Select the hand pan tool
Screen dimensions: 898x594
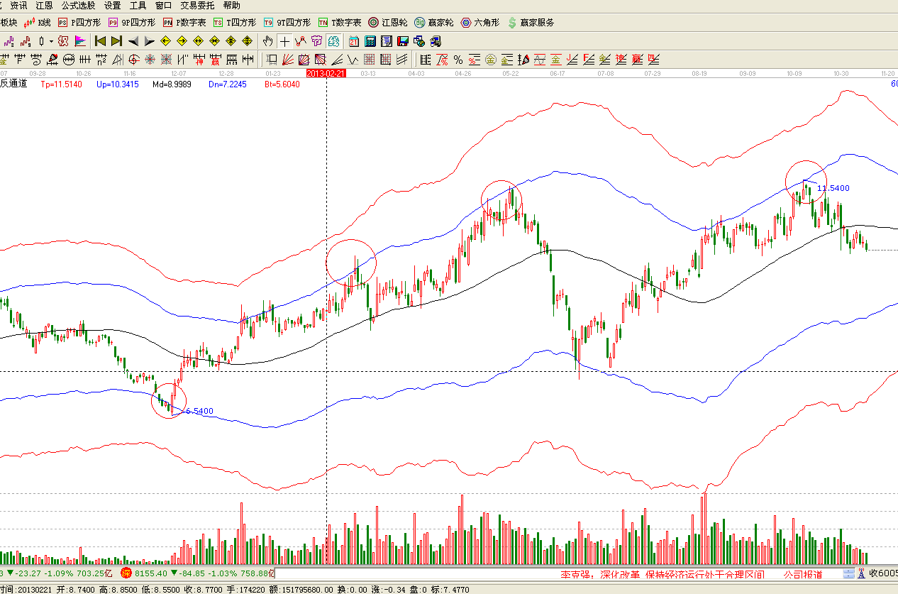coord(268,41)
